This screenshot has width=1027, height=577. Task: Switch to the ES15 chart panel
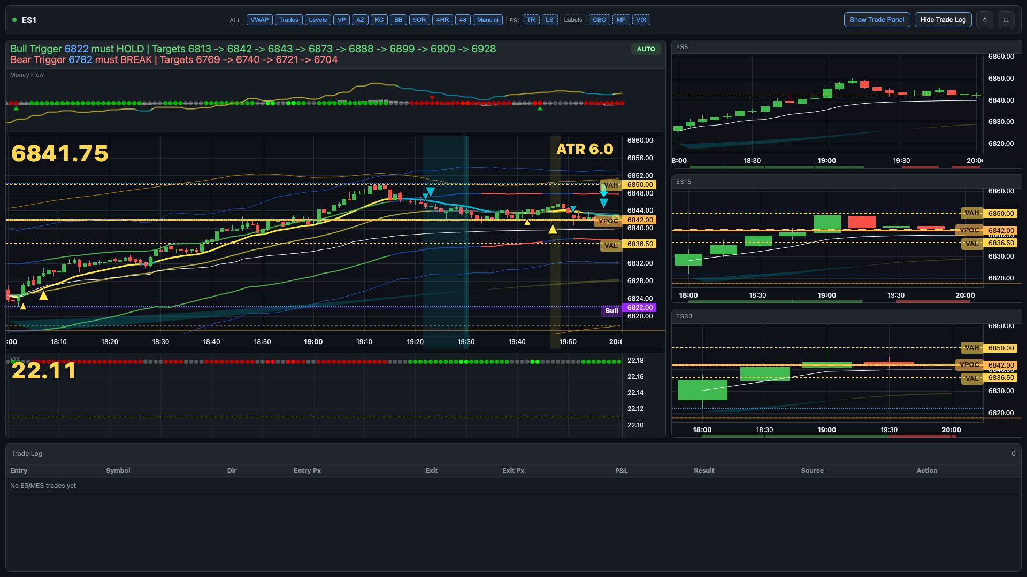[x=685, y=182]
